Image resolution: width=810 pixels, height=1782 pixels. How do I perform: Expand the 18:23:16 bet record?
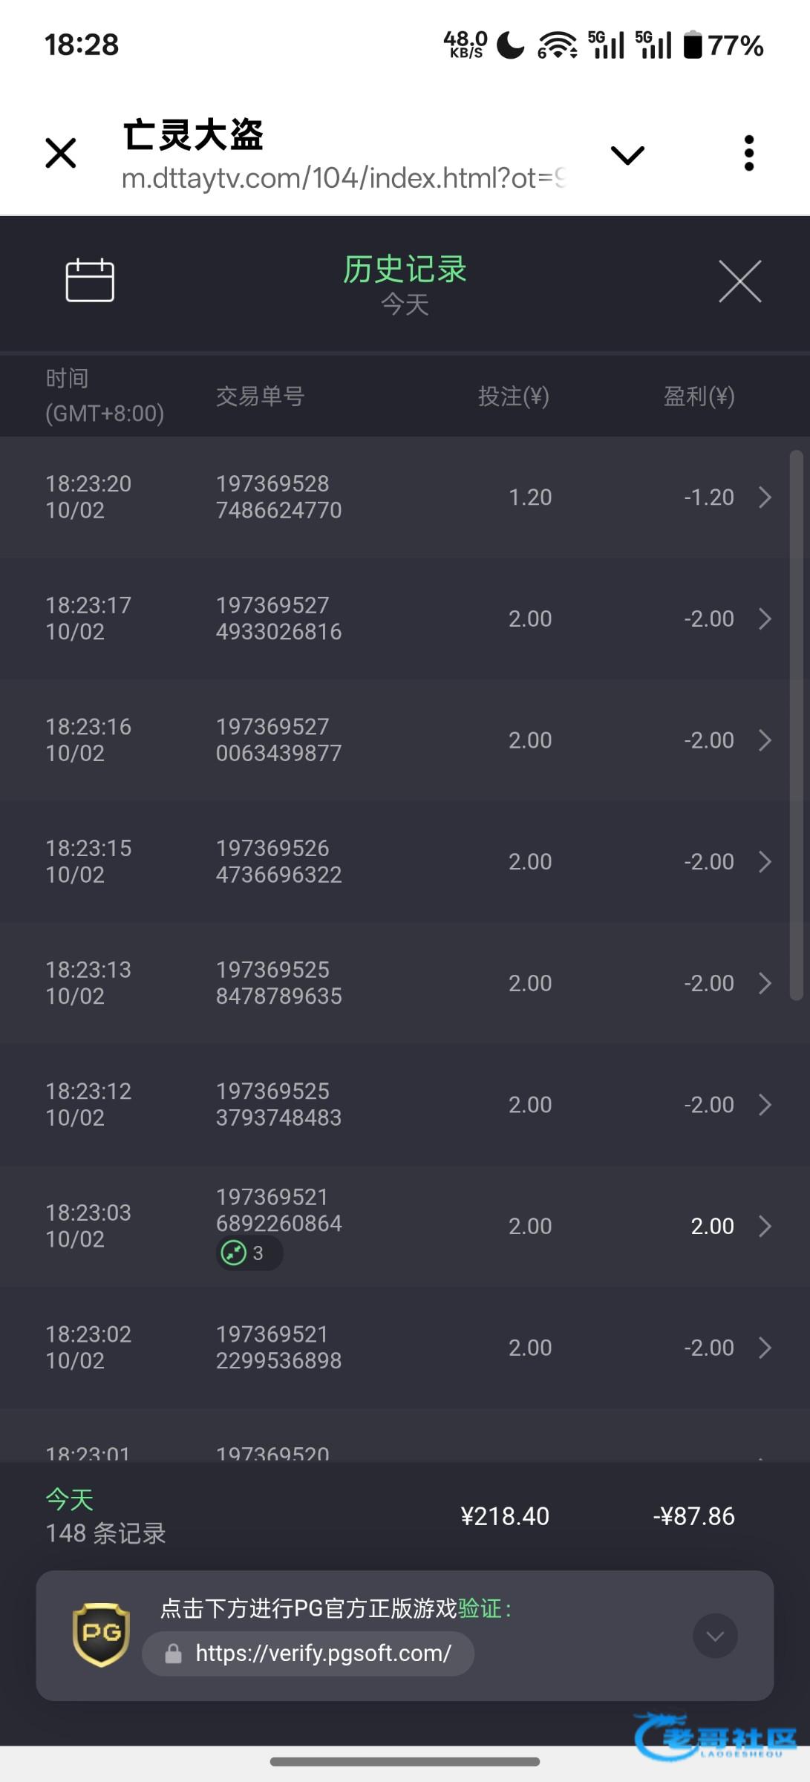coord(765,740)
